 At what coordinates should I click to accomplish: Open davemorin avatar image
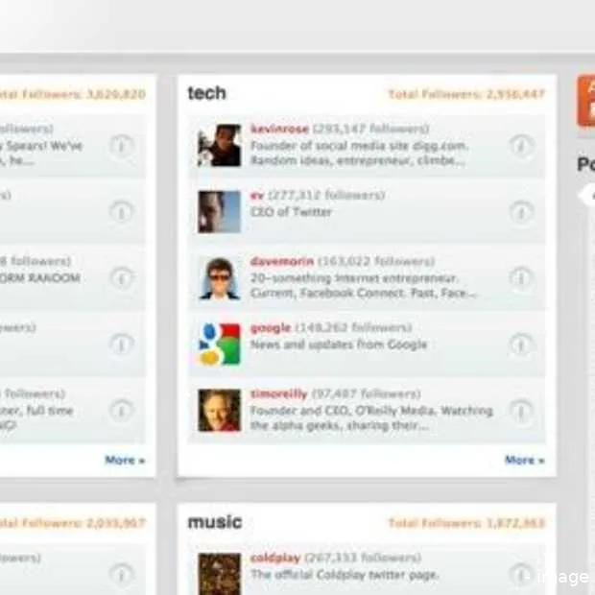point(219,278)
